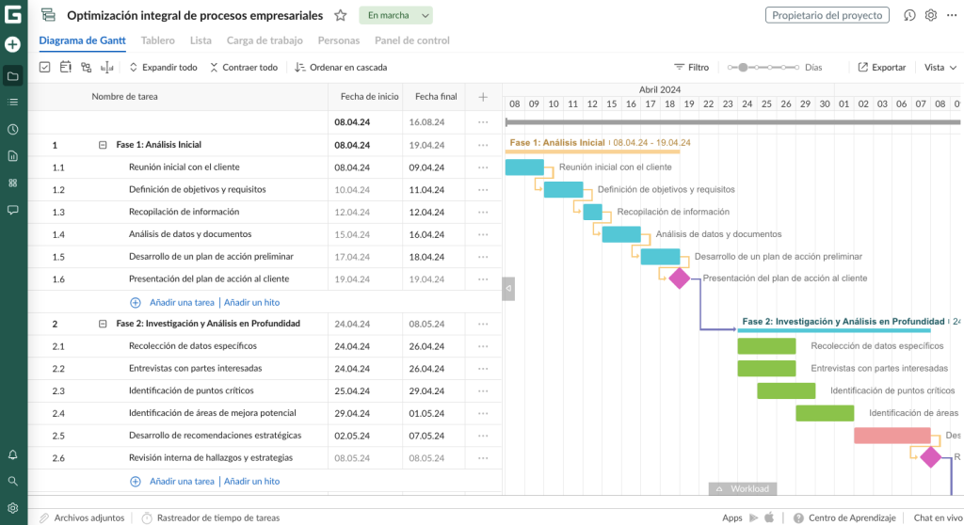This screenshot has width=964, height=525.
Task: Open Chat en vivo
Action: (x=939, y=517)
